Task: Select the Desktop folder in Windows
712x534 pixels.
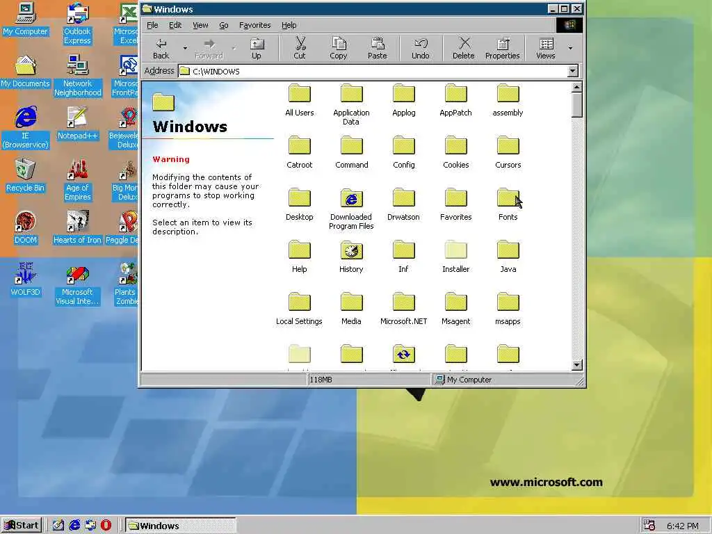Action: pos(300,205)
